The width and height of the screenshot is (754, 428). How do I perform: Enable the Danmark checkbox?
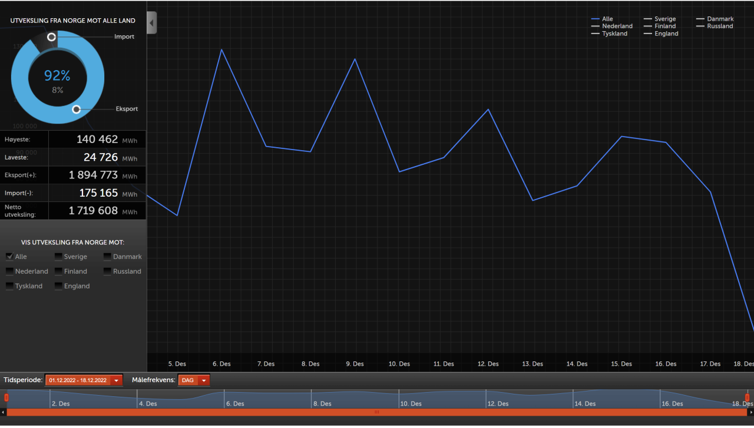(108, 257)
